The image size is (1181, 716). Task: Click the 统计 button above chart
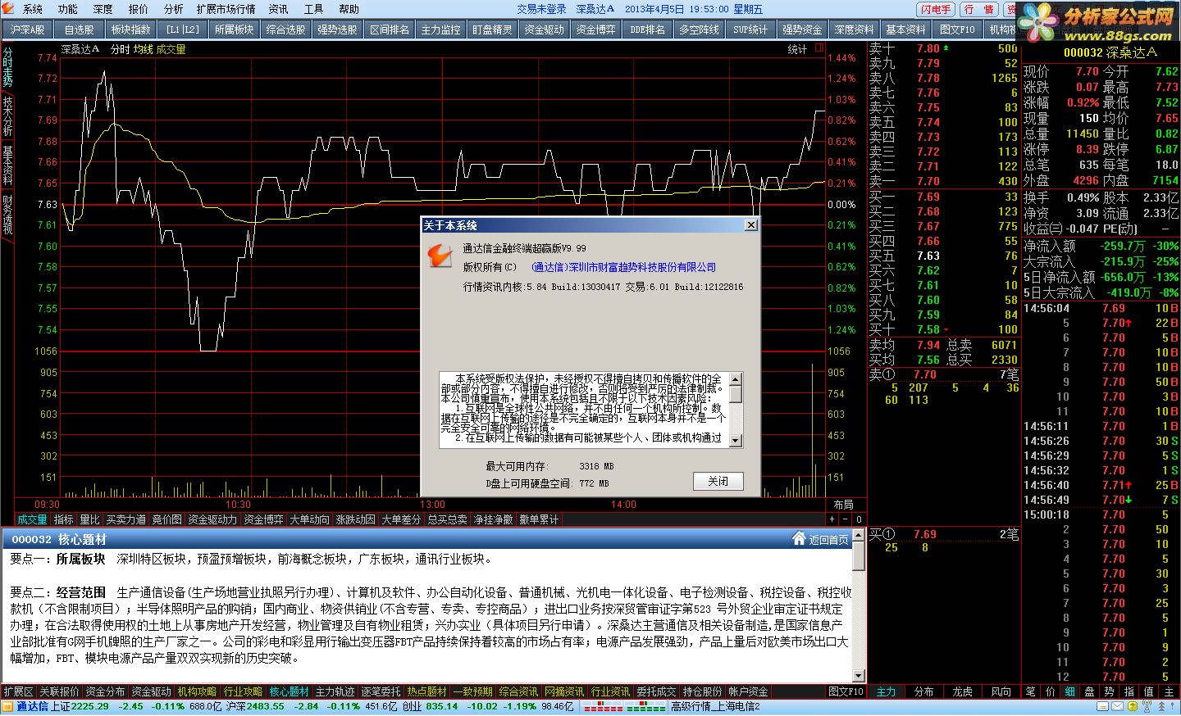pyautogui.click(x=797, y=49)
